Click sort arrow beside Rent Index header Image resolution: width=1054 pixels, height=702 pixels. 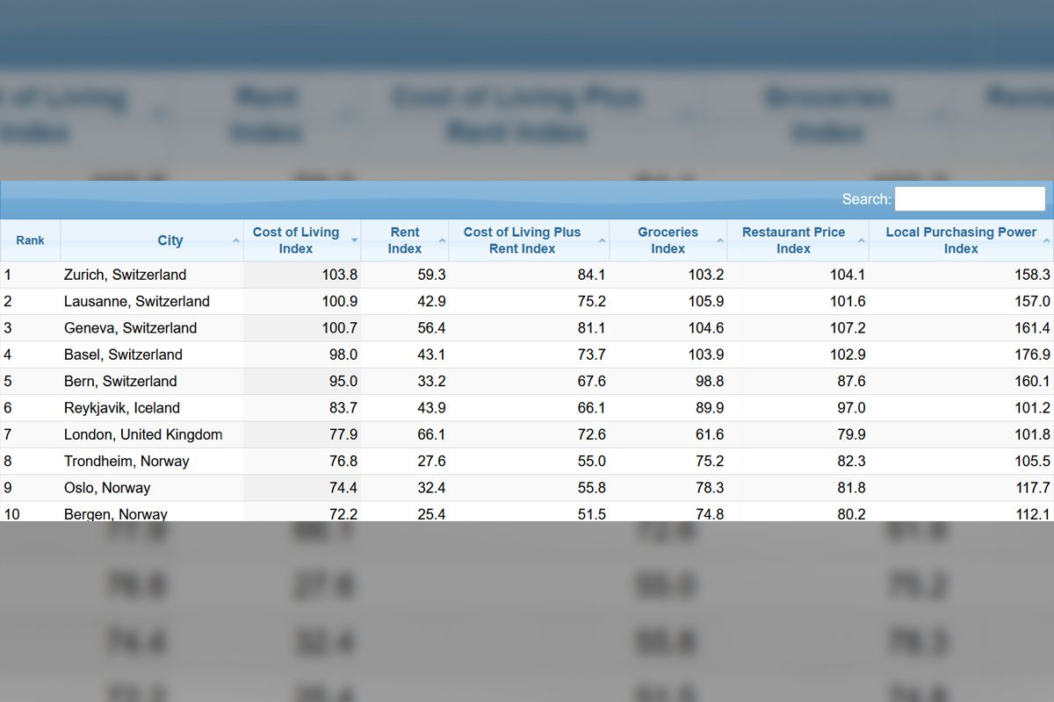pyautogui.click(x=442, y=240)
